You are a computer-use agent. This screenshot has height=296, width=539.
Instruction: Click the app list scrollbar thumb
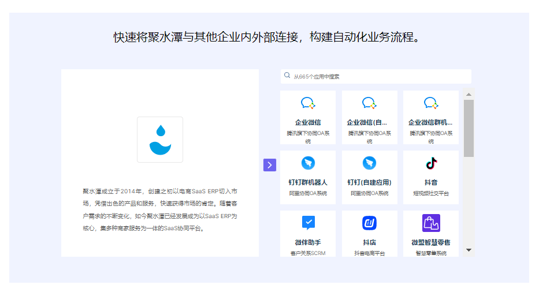point(469,129)
